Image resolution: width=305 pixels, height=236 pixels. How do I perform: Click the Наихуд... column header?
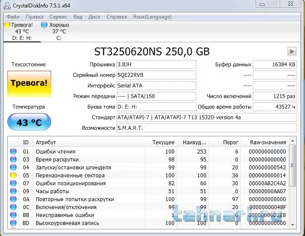pos(193,142)
